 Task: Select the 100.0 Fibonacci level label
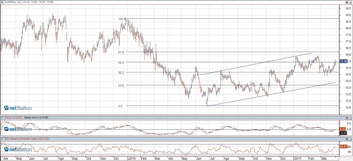point(122,19)
